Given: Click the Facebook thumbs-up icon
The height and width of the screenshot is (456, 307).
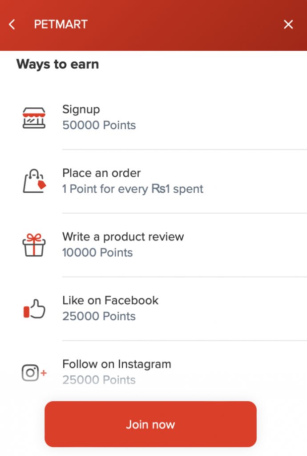Looking at the screenshot, I should point(34,309).
